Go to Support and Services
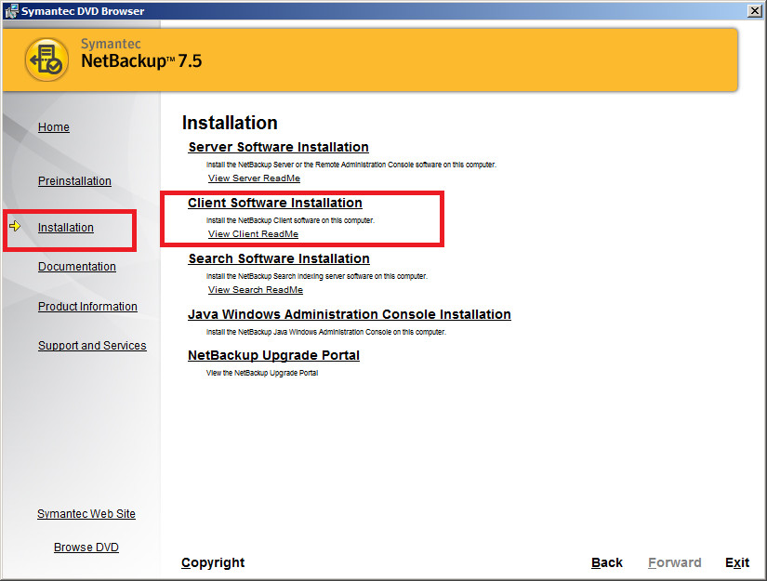Viewport: 767px width, 581px height. tap(92, 345)
